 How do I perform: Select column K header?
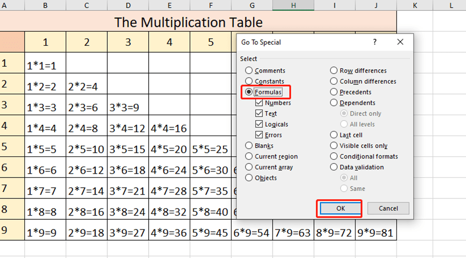[x=415, y=5]
